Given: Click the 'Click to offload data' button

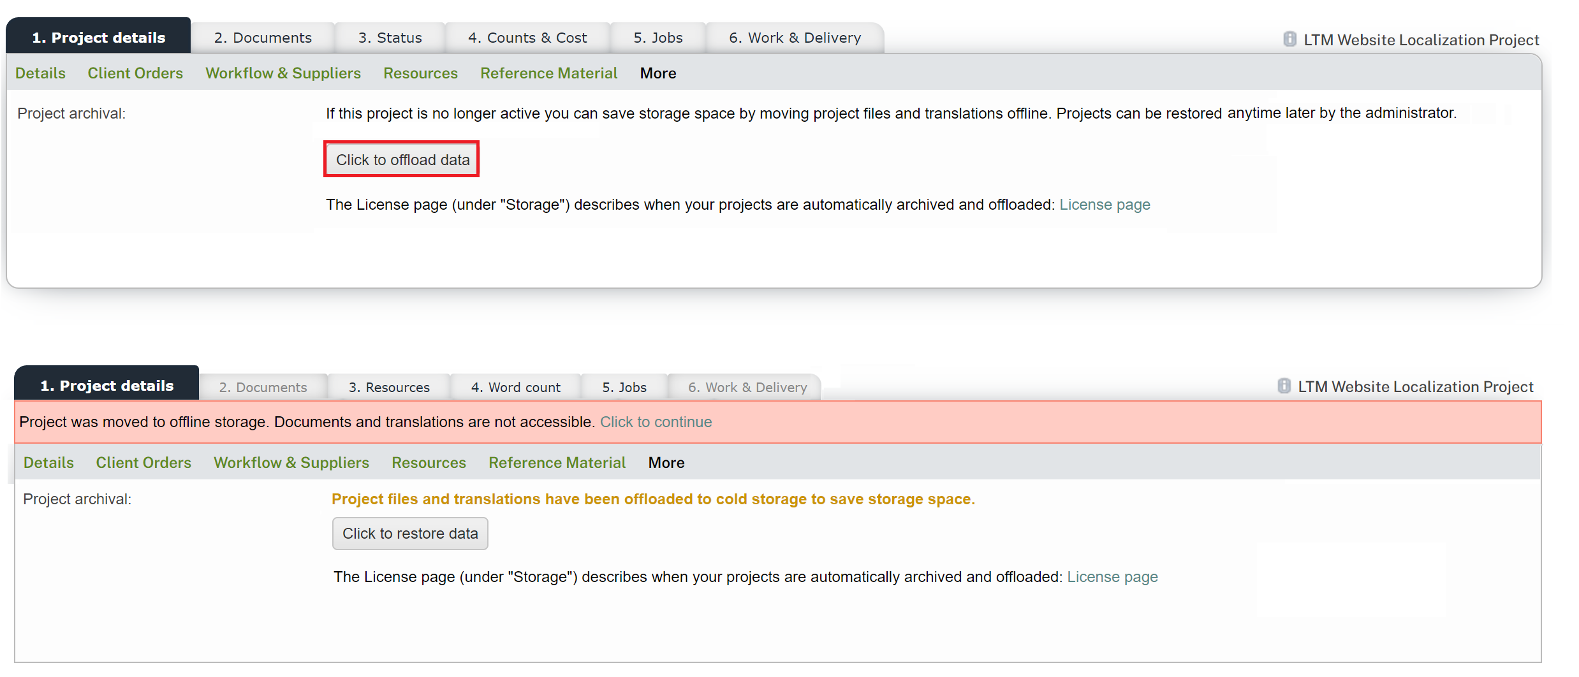Looking at the screenshot, I should click(x=402, y=159).
